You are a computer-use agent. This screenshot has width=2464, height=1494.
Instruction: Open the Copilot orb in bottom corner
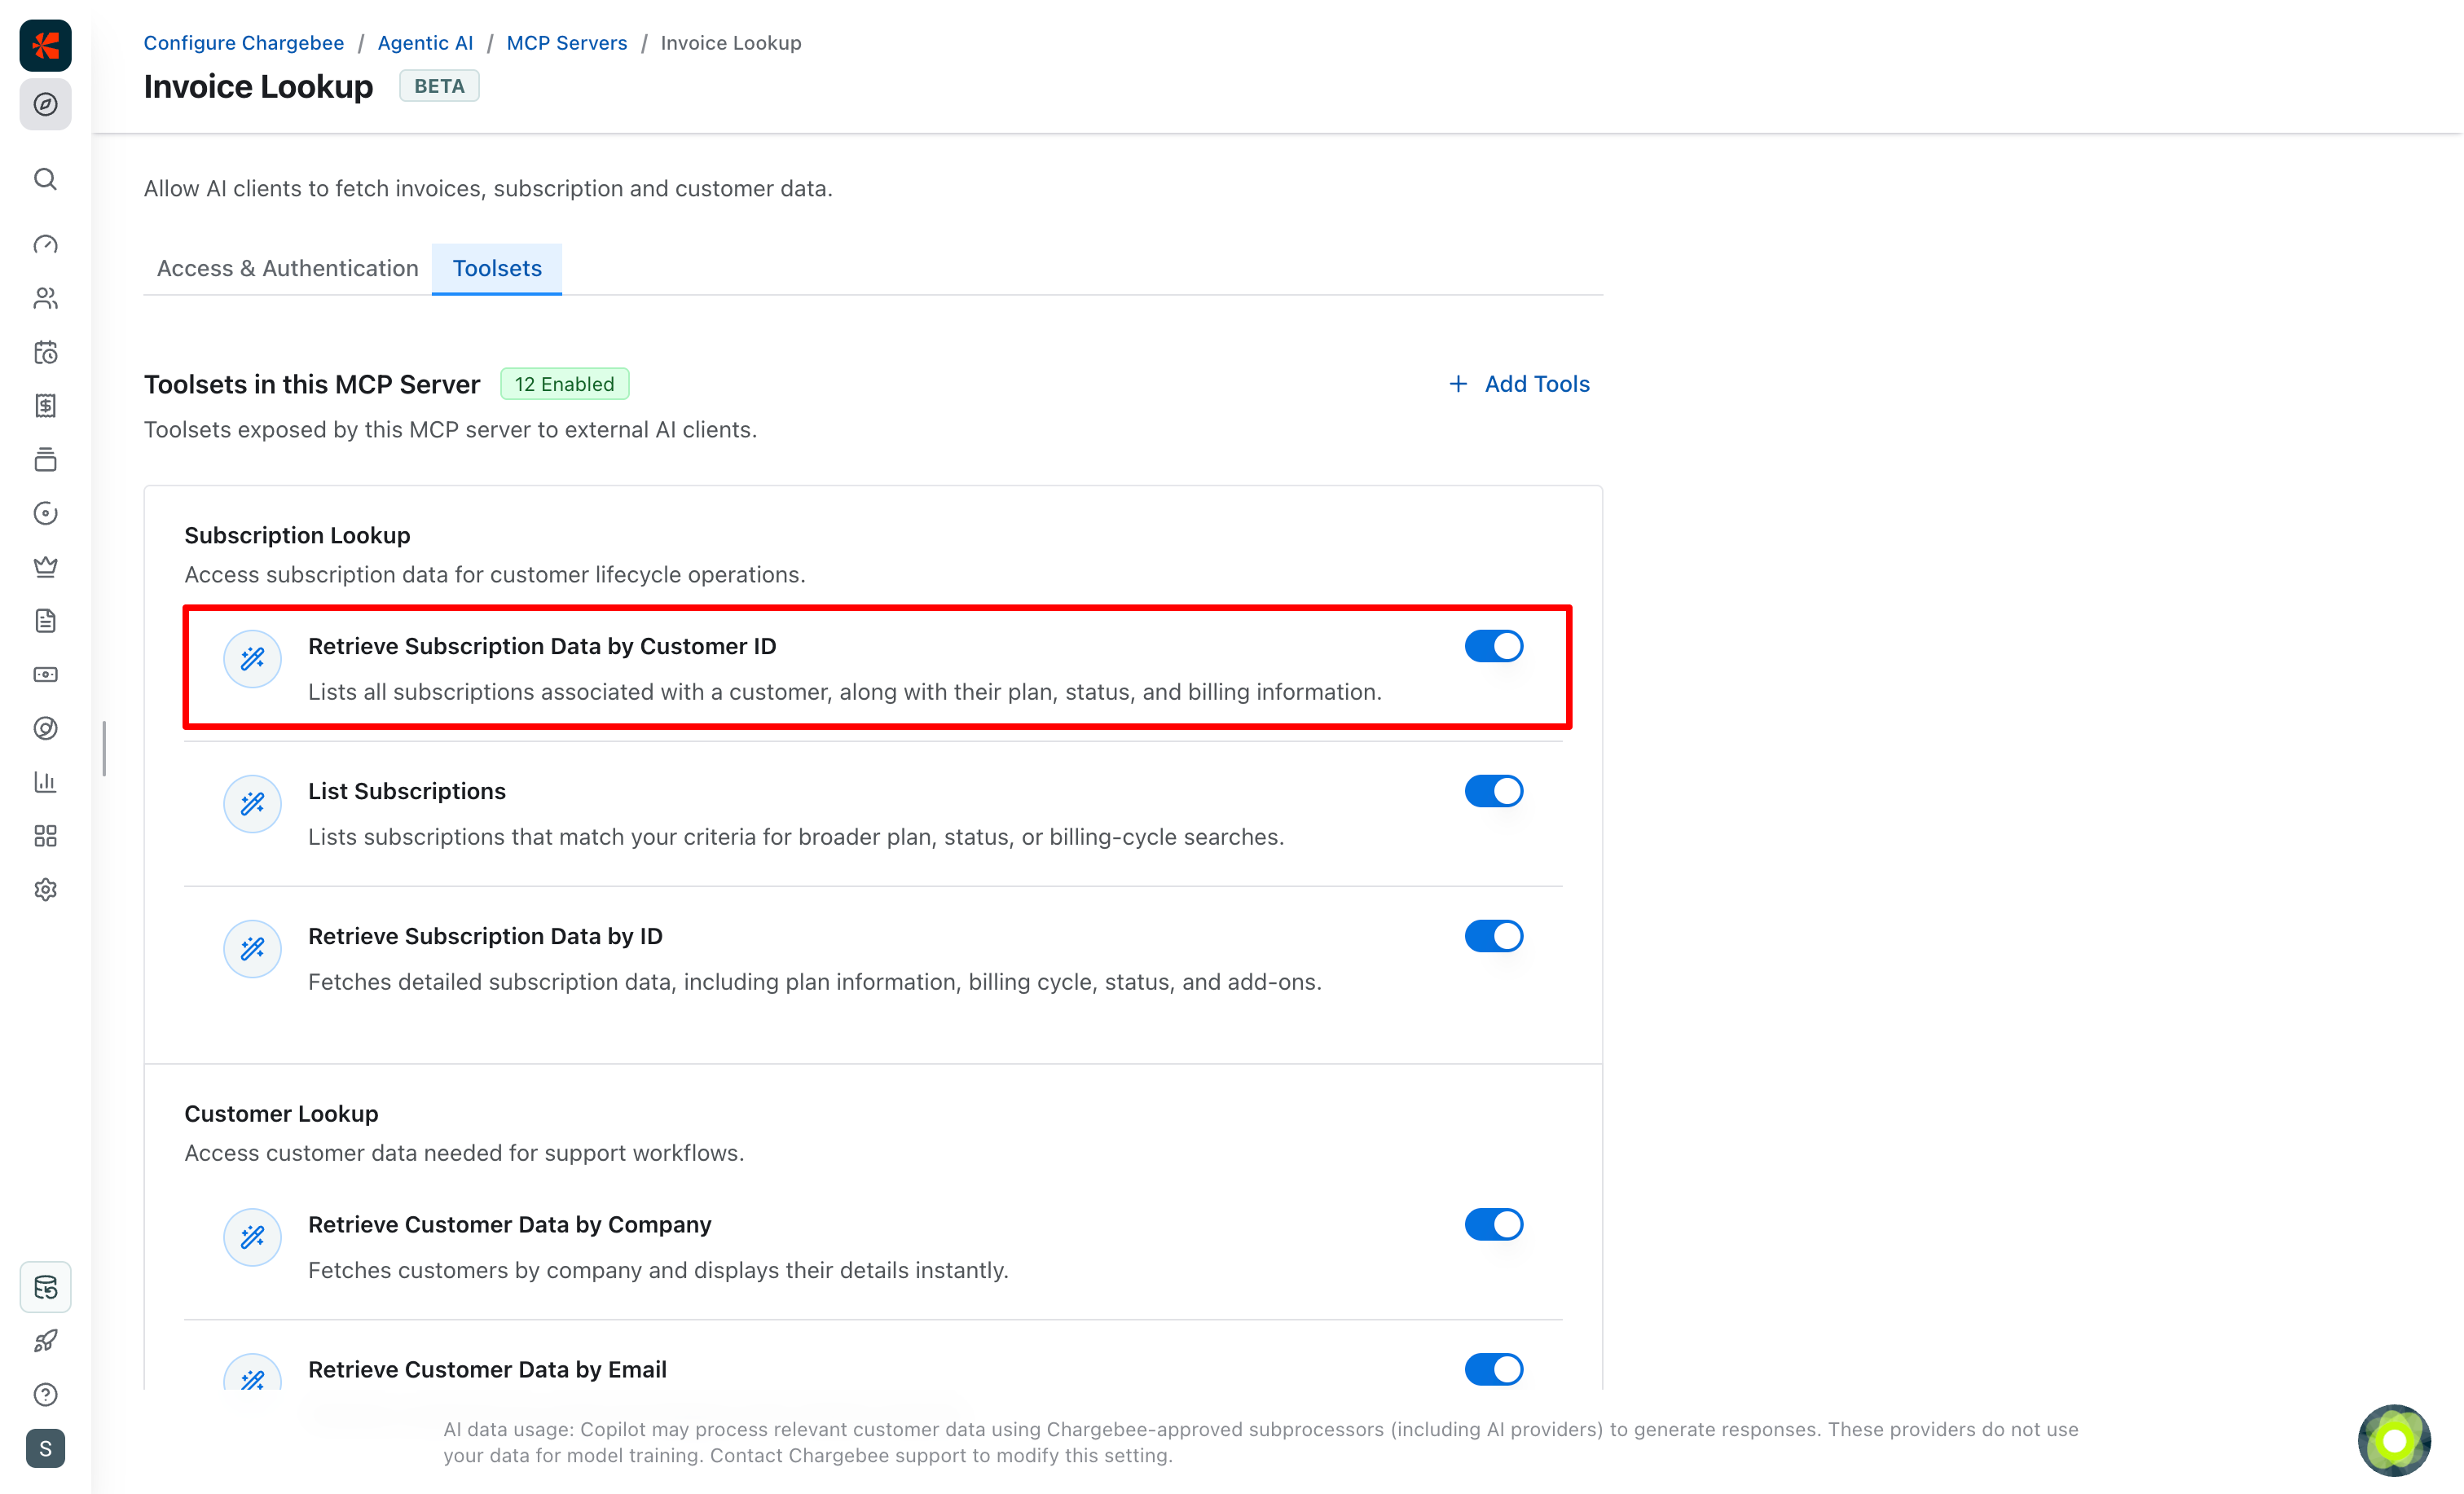[x=2394, y=1441]
